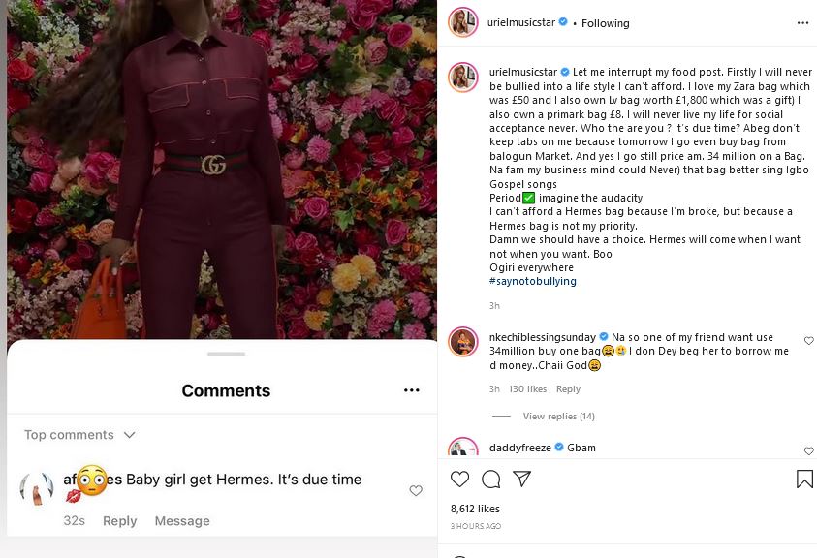This screenshot has width=817, height=558.
Task: Save post with bookmark icon
Action: [x=804, y=479]
